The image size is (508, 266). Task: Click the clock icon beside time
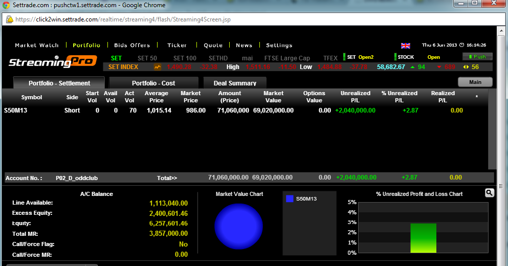pyautogui.click(x=461, y=45)
